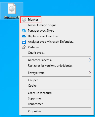95x117 pixels.
Task: Click the share arrow icon
Action: 24,47
